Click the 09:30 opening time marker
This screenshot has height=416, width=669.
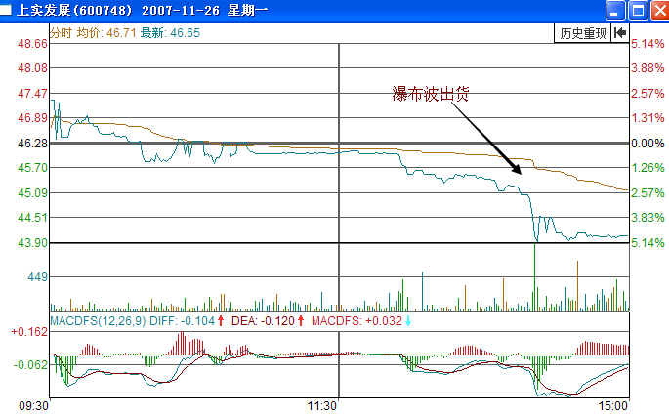coord(34,404)
